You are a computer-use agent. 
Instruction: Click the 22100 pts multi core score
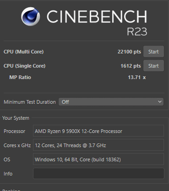coord(129,52)
